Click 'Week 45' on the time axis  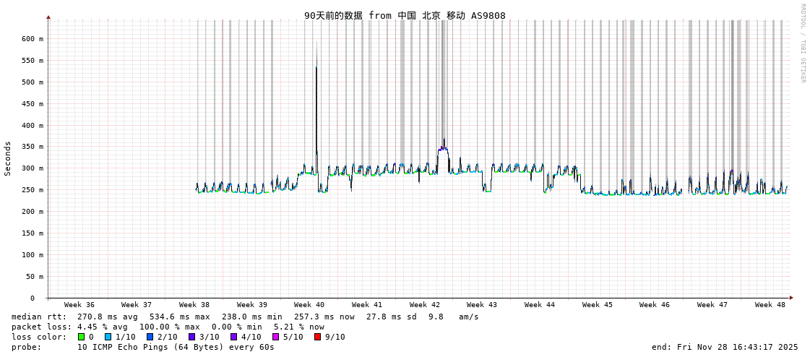597,305
